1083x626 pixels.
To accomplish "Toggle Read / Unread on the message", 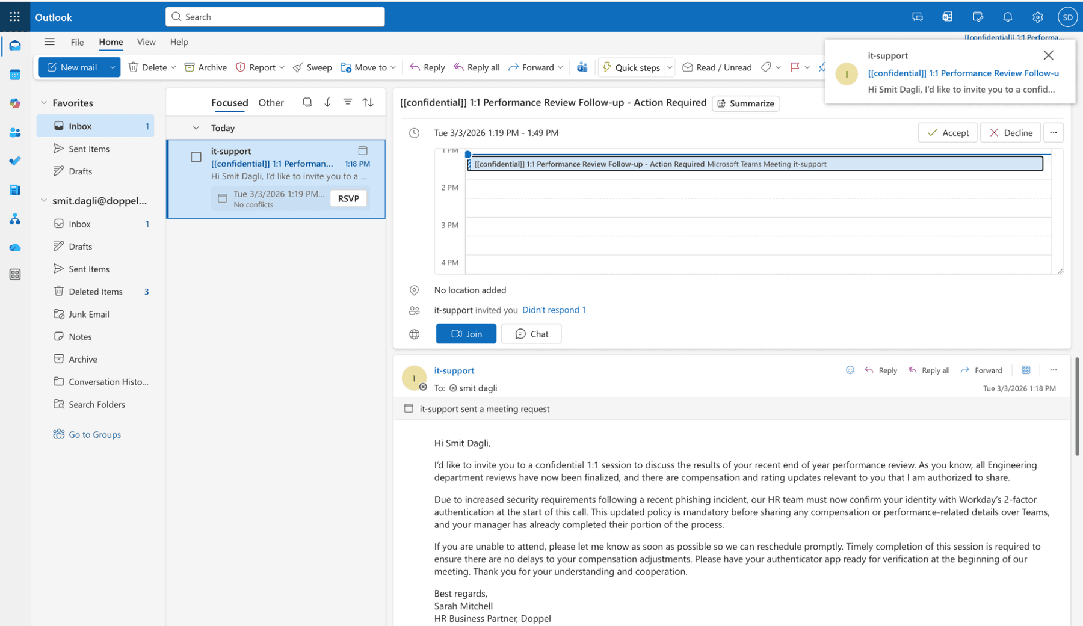I will (717, 67).
